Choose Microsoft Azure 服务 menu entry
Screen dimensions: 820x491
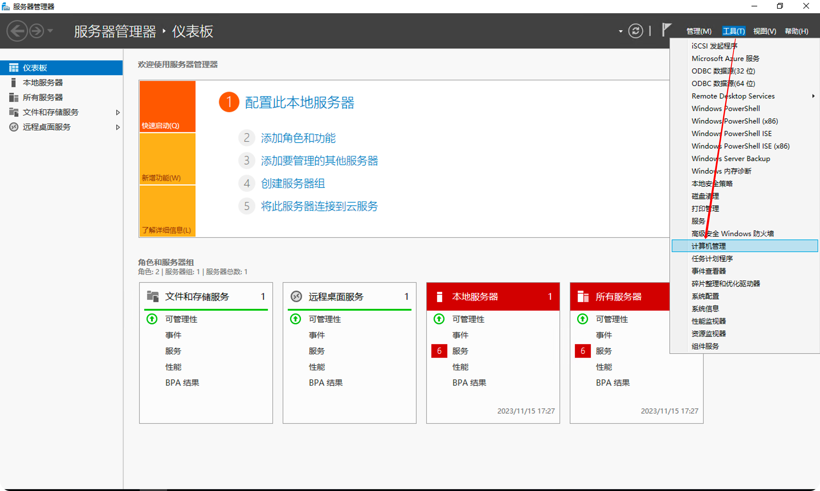point(744,58)
